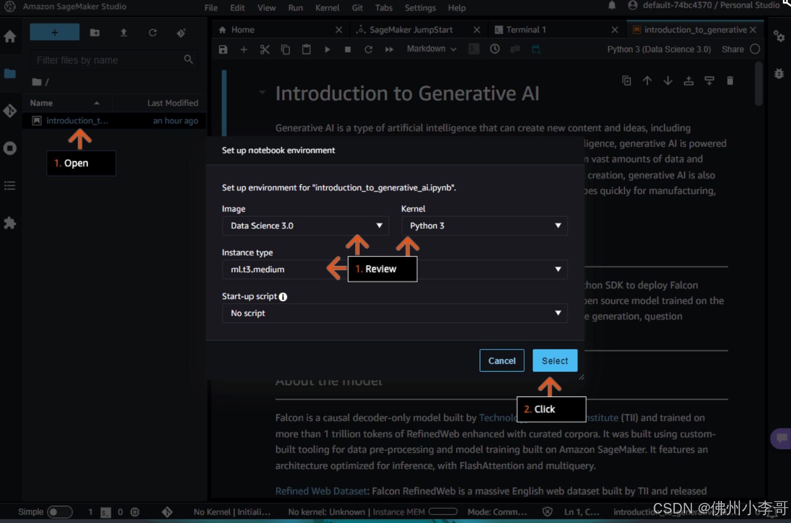
Task: Save the notebook with the disk icon
Action: coord(223,49)
